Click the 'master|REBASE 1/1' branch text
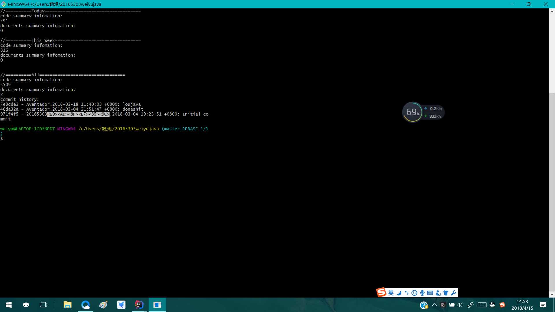Viewport: 555px width, 312px height. tap(186, 129)
